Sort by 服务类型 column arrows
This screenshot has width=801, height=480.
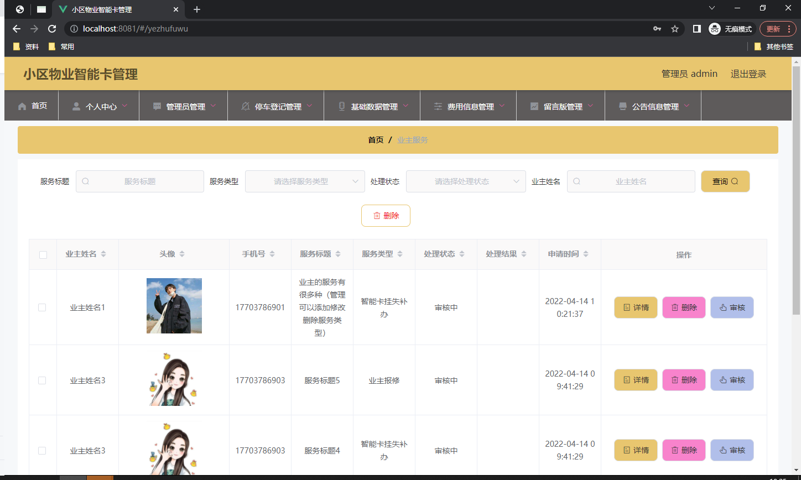click(400, 254)
